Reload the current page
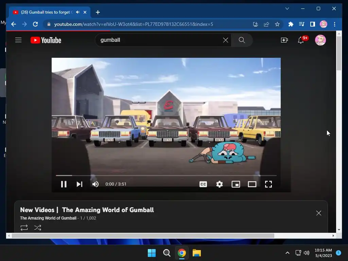Image resolution: width=348 pixels, height=261 pixels. point(35,24)
